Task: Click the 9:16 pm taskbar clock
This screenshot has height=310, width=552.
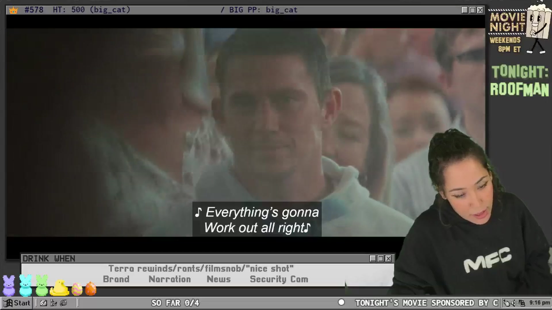Action: [x=540, y=303]
